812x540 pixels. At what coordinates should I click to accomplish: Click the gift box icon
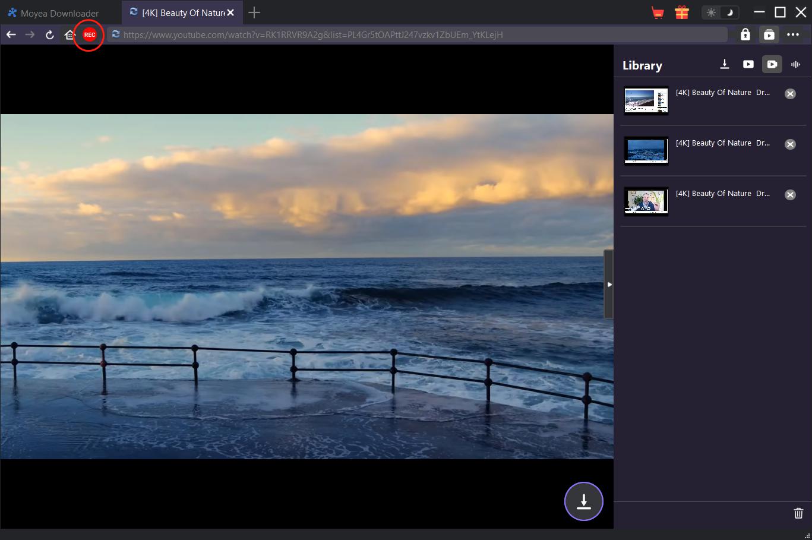(x=681, y=12)
